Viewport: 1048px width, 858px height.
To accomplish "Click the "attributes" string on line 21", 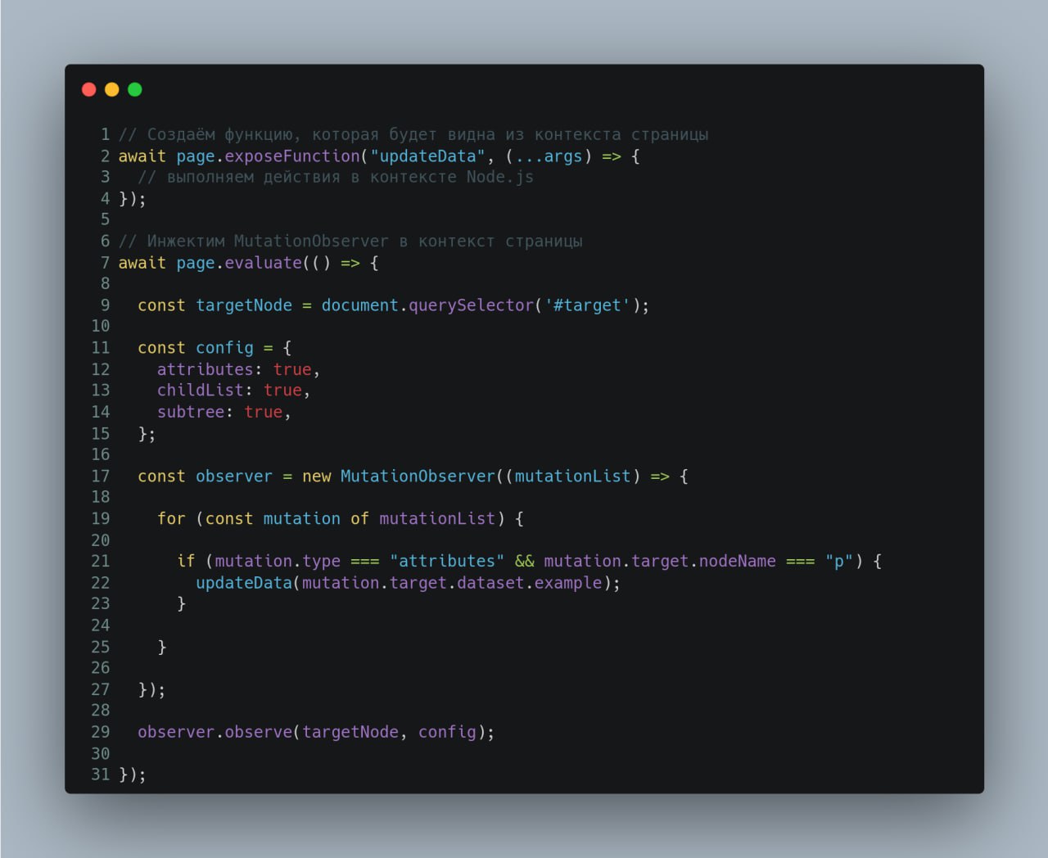I will pyautogui.click(x=447, y=561).
